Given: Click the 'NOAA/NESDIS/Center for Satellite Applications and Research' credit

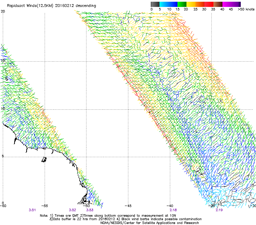Looking at the screenshot, I should coord(149,223).
